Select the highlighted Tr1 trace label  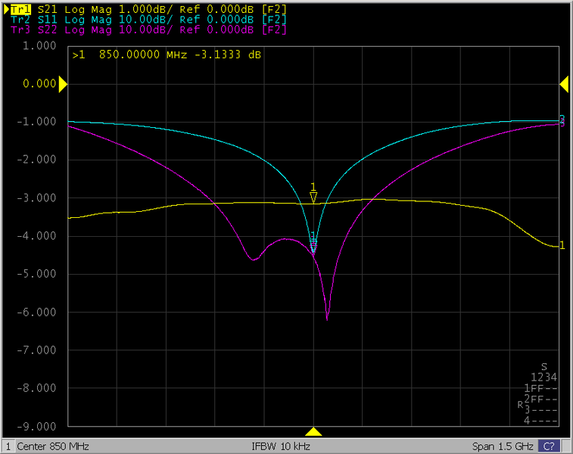coord(20,8)
